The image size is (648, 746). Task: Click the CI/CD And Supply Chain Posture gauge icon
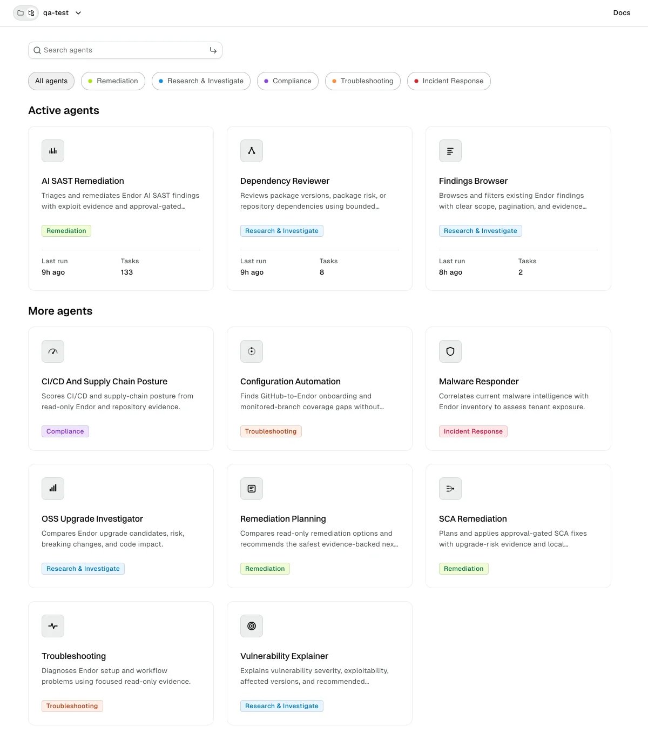pyautogui.click(x=53, y=351)
